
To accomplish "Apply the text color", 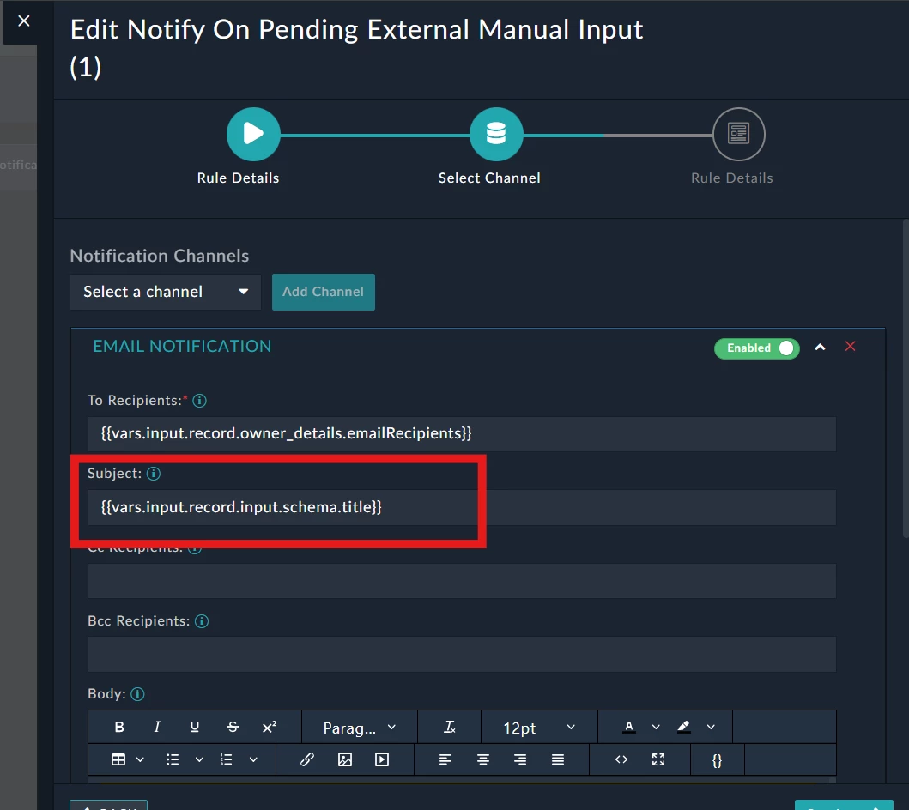I will [629, 727].
